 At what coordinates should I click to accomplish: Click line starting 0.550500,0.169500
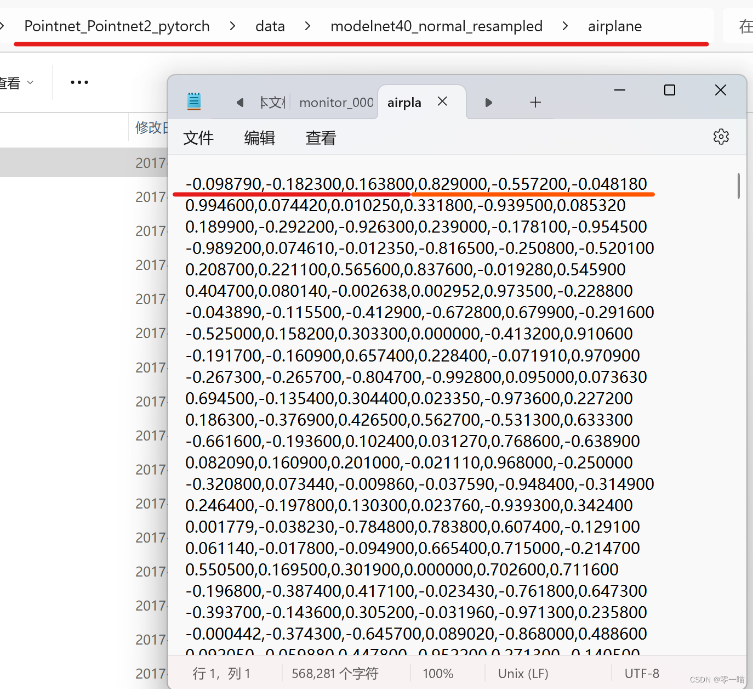[x=402, y=569]
